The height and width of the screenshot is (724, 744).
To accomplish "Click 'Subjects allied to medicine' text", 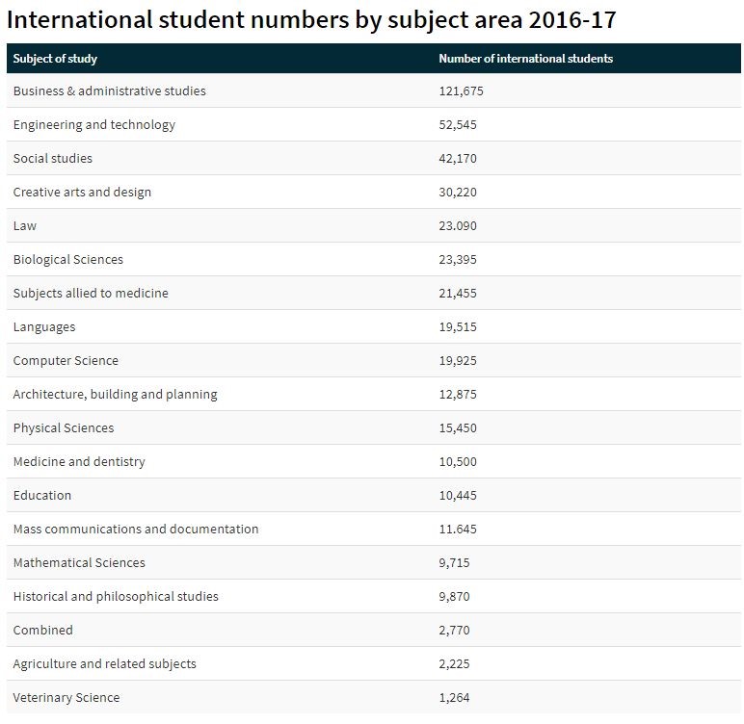I will (x=91, y=294).
